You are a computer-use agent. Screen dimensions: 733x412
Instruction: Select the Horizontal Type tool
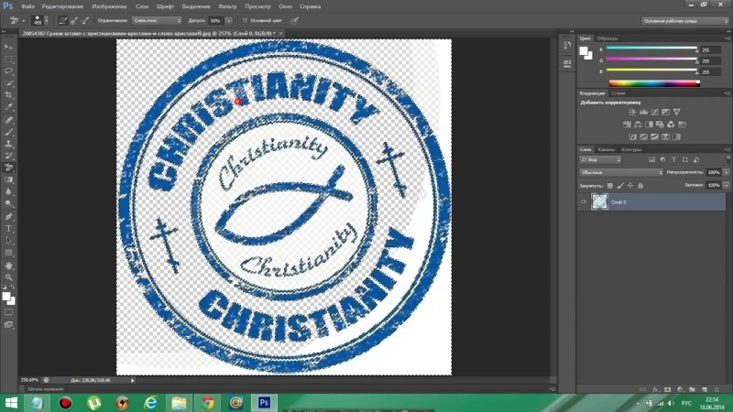[9, 229]
